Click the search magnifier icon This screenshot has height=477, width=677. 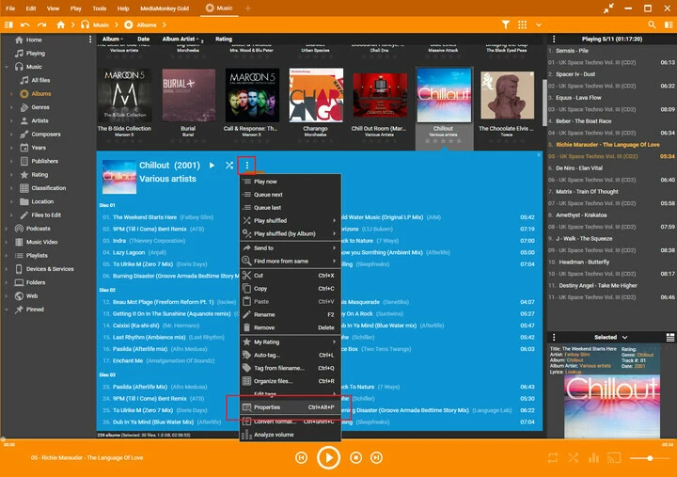point(652,24)
